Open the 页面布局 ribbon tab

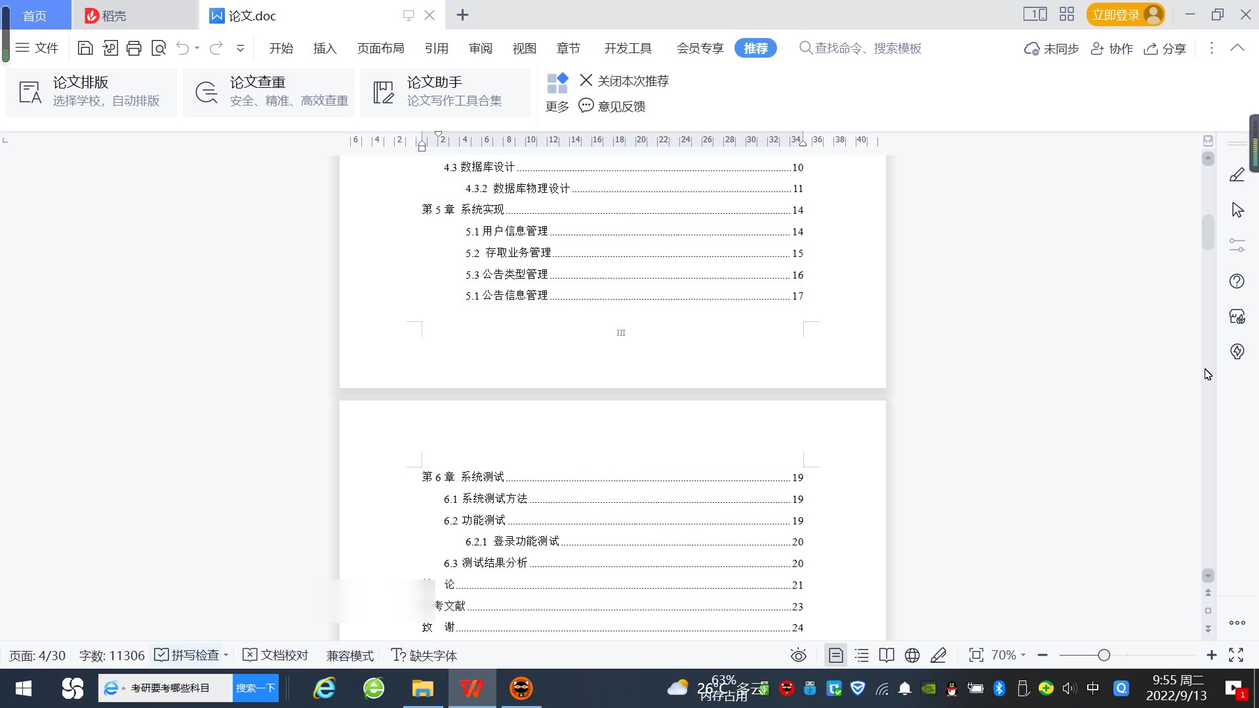click(x=380, y=48)
